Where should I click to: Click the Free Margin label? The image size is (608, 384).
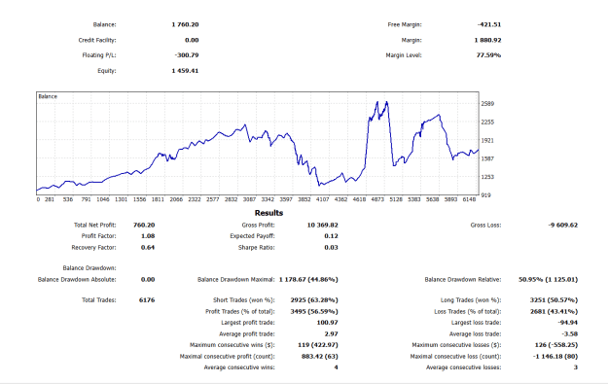pyautogui.click(x=405, y=24)
